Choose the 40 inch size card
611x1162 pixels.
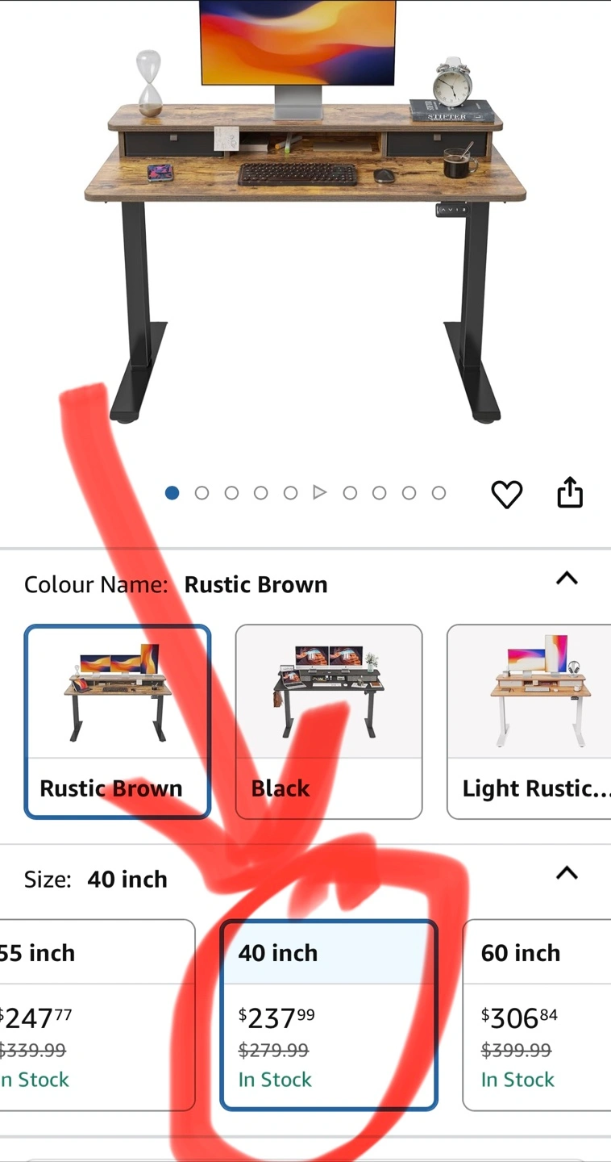click(329, 1015)
